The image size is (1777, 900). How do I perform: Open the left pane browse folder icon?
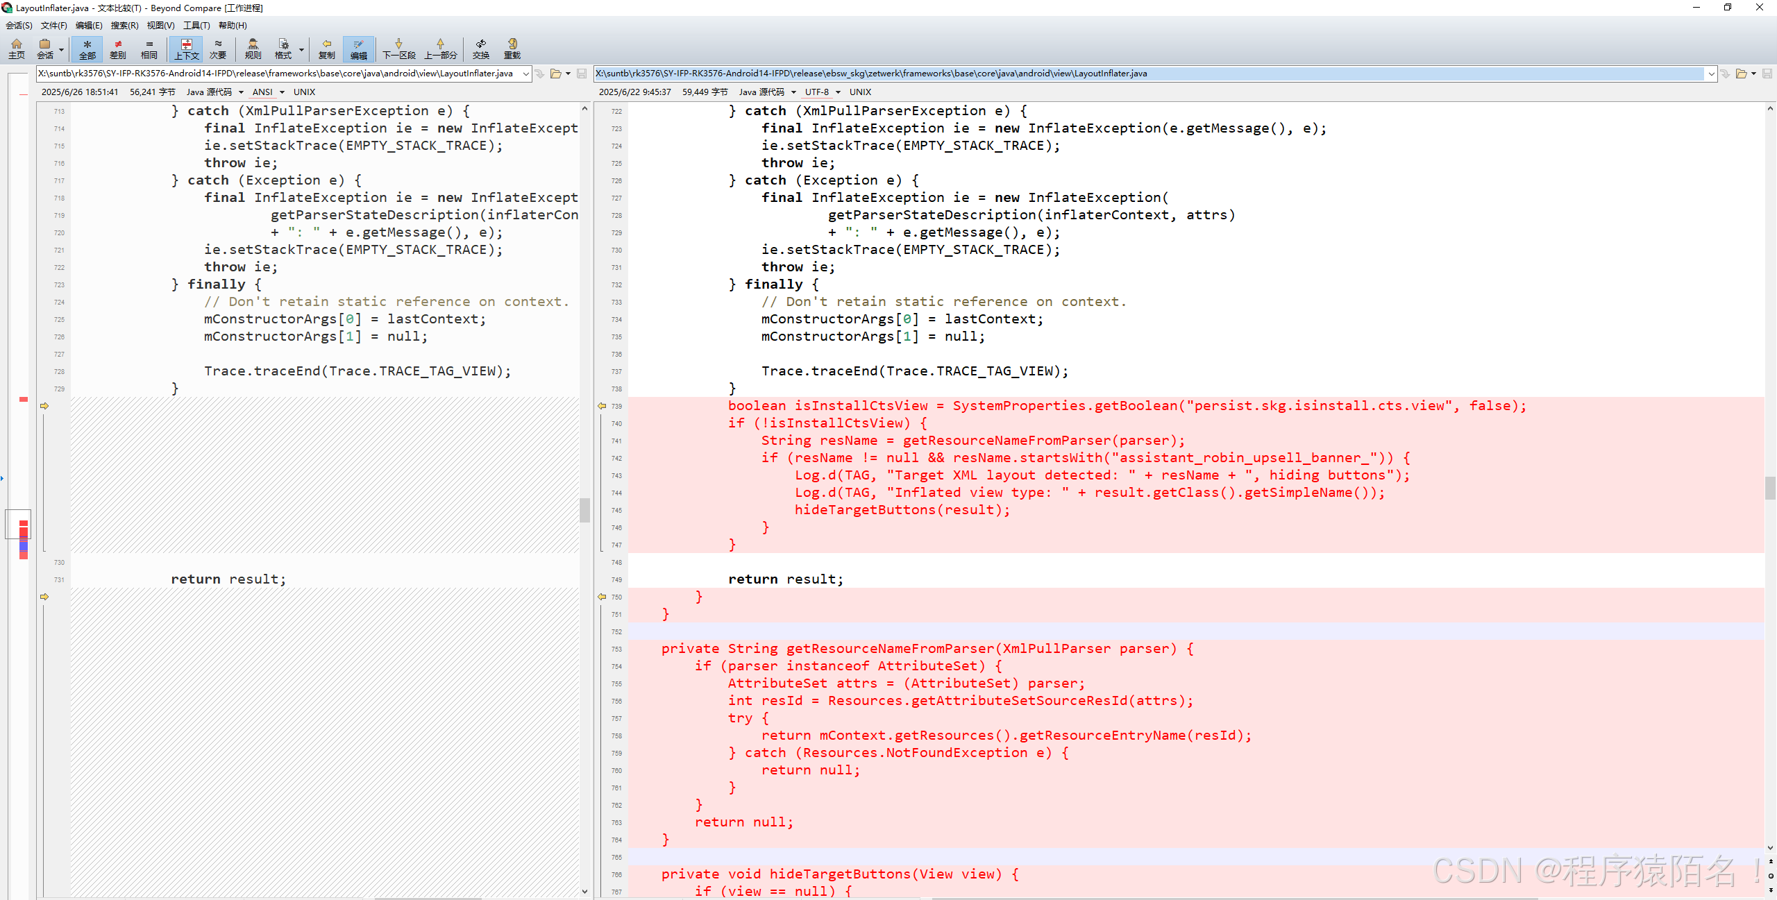(x=556, y=74)
